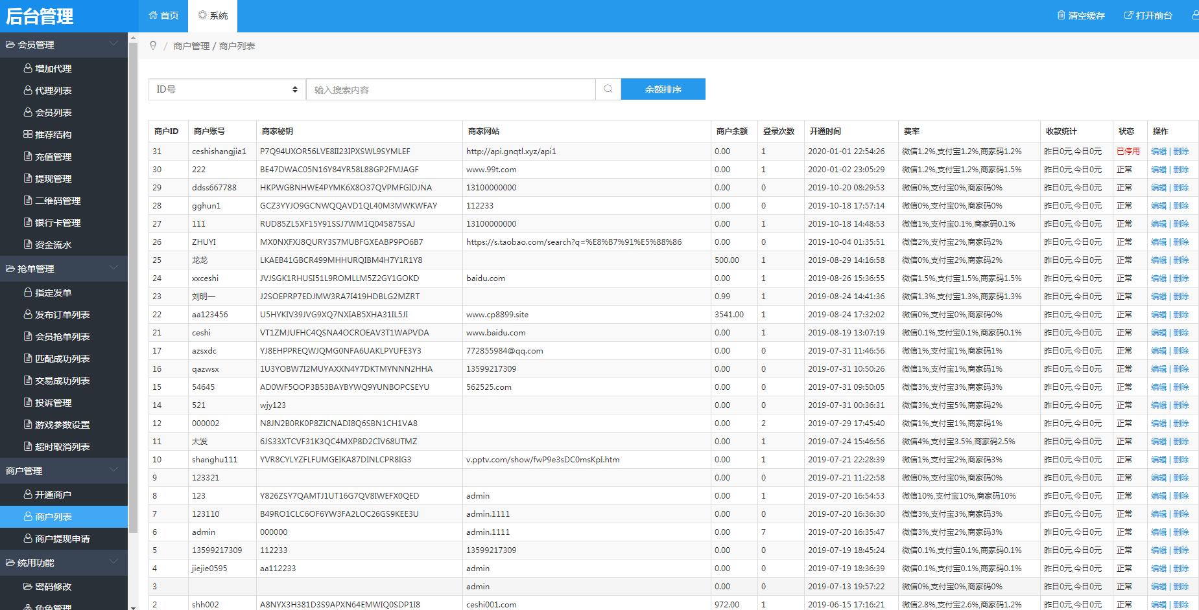Click the gear icon on the 系统 tab
The image size is (1199, 610).
[x=202, y=15]
